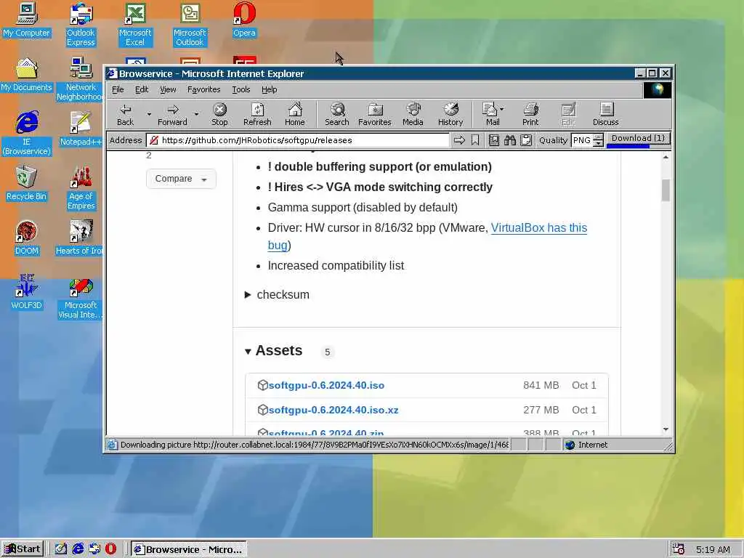Click the scrollbar up arrow
The width and height of the screenshot is (744, 558).
[x=666, y=157]
